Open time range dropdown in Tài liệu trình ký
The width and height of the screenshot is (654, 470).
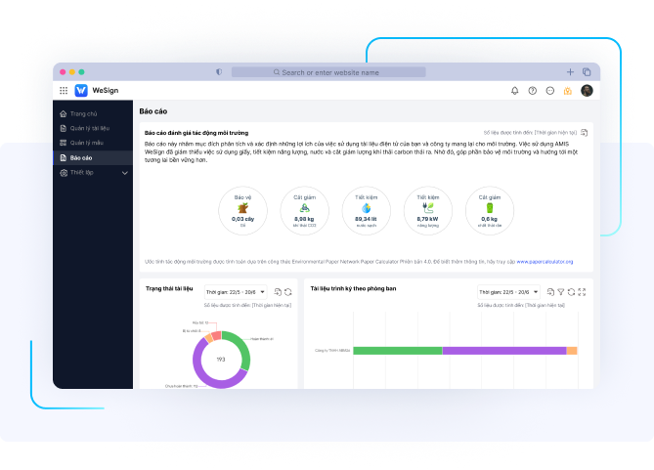(508, 292)
